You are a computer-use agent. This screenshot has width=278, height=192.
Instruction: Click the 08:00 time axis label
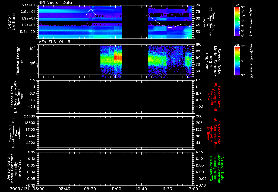(x=39, y=189)
